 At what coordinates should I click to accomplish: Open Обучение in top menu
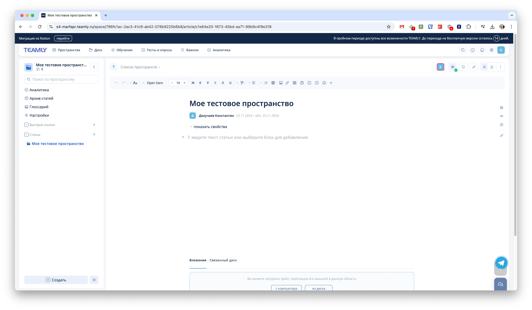pyautogui.click(x=122, y=50)
